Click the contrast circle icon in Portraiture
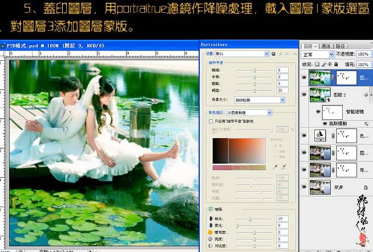 click(x=210, y=245)
